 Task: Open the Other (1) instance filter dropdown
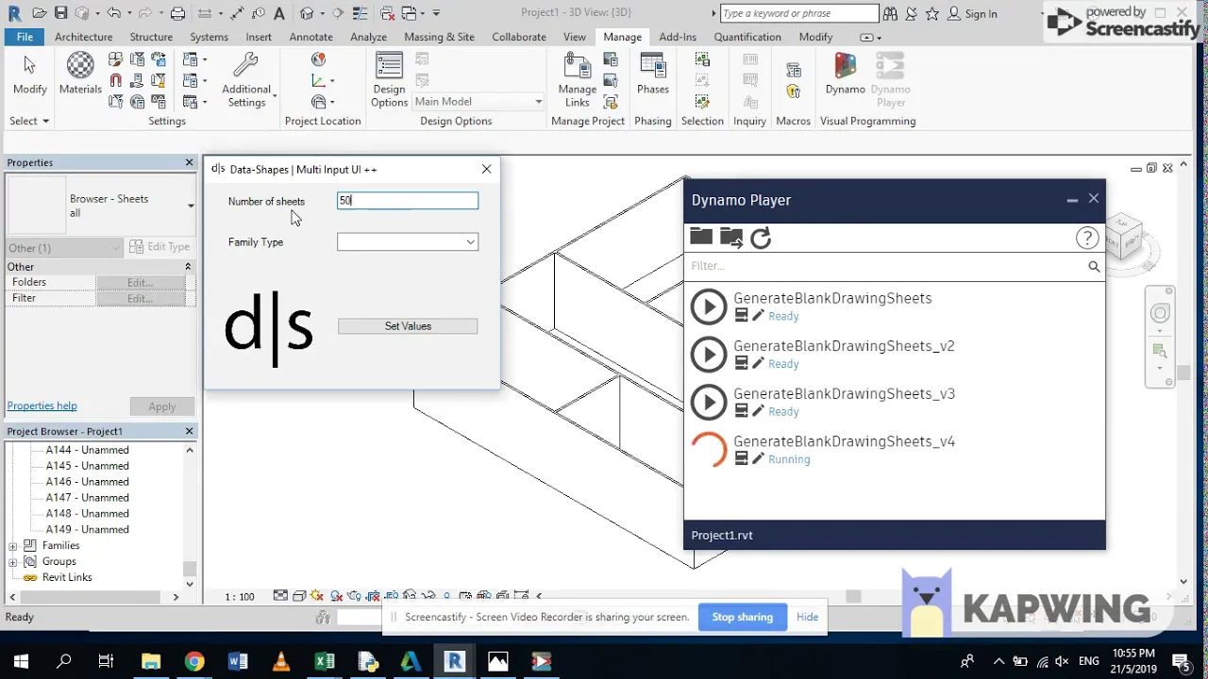(x=63, y=248)
